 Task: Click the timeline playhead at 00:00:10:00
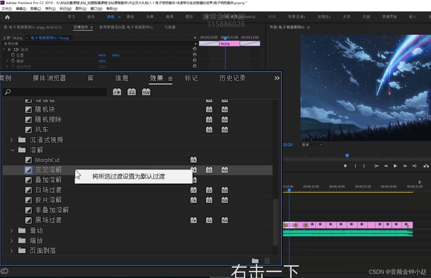click(x=289, y=190)
